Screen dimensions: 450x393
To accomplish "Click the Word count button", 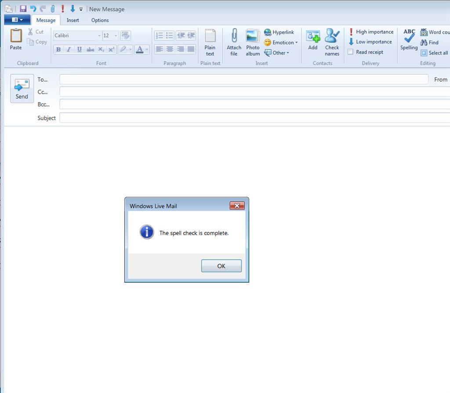I will coord(435,32).
